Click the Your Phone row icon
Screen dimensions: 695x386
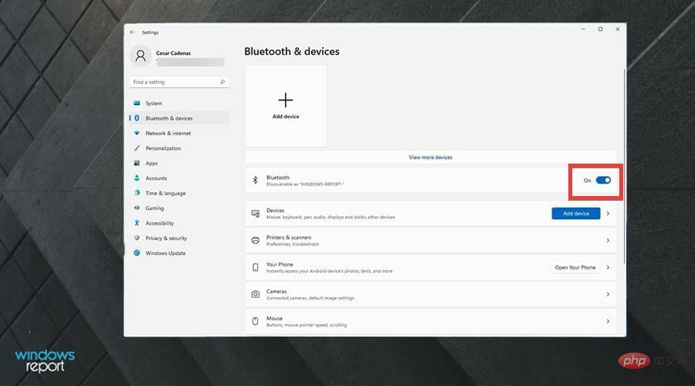tap(256, 267)
